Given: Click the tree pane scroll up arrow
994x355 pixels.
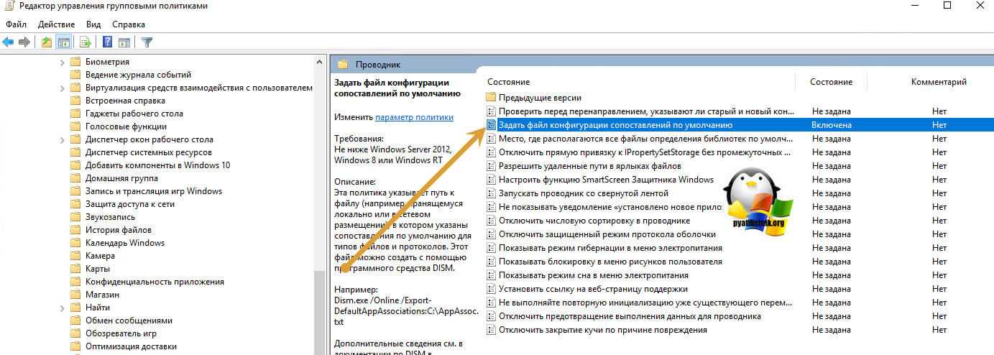Looking at the screenshot, I should (321, 63).
